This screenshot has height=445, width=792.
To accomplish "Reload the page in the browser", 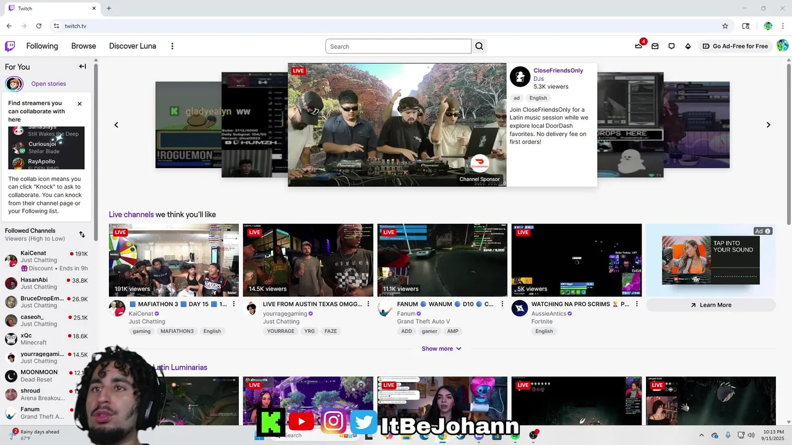I will (x=38, y=26).
